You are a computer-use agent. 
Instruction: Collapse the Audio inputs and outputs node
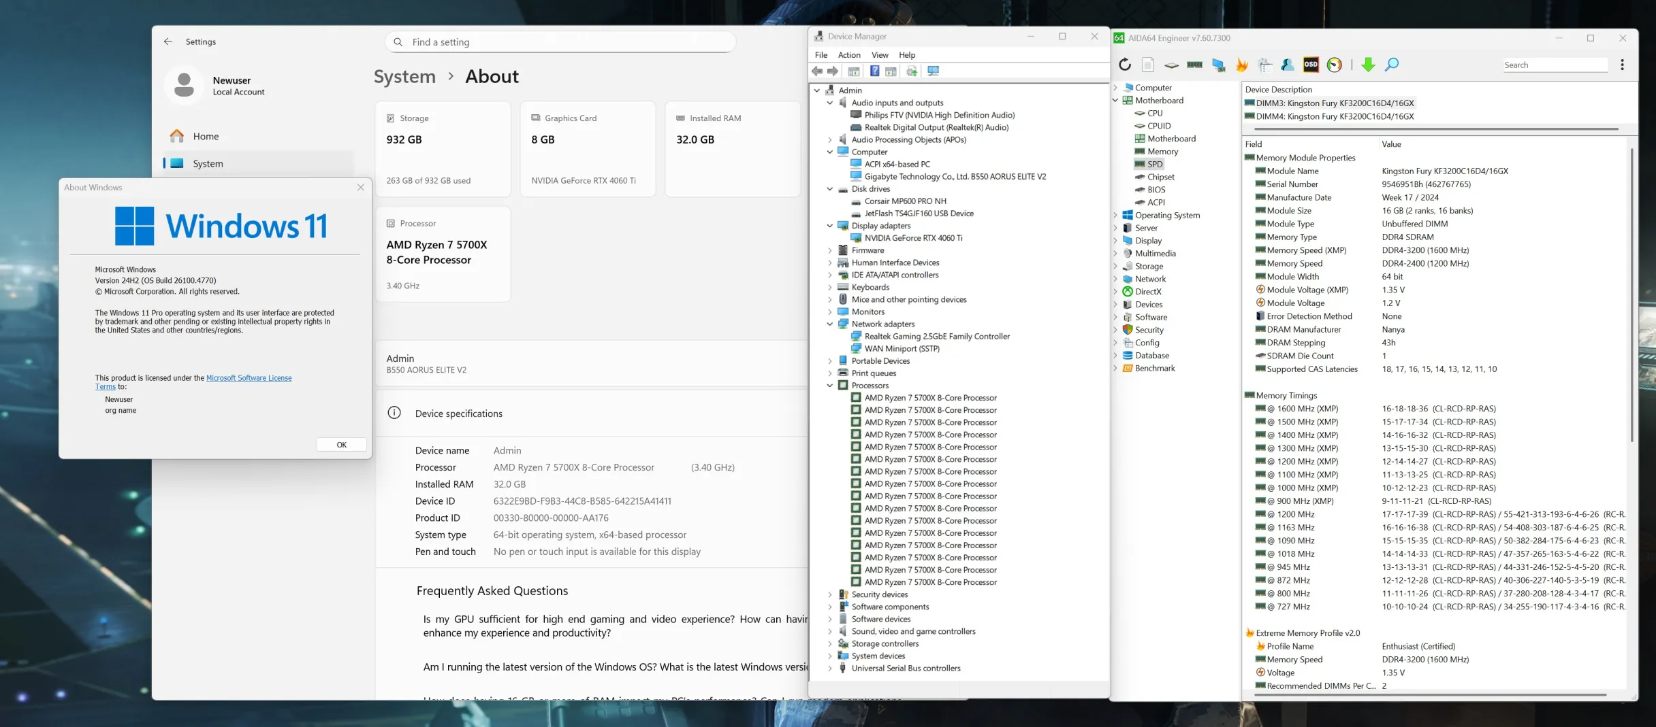tap(829, 103)
